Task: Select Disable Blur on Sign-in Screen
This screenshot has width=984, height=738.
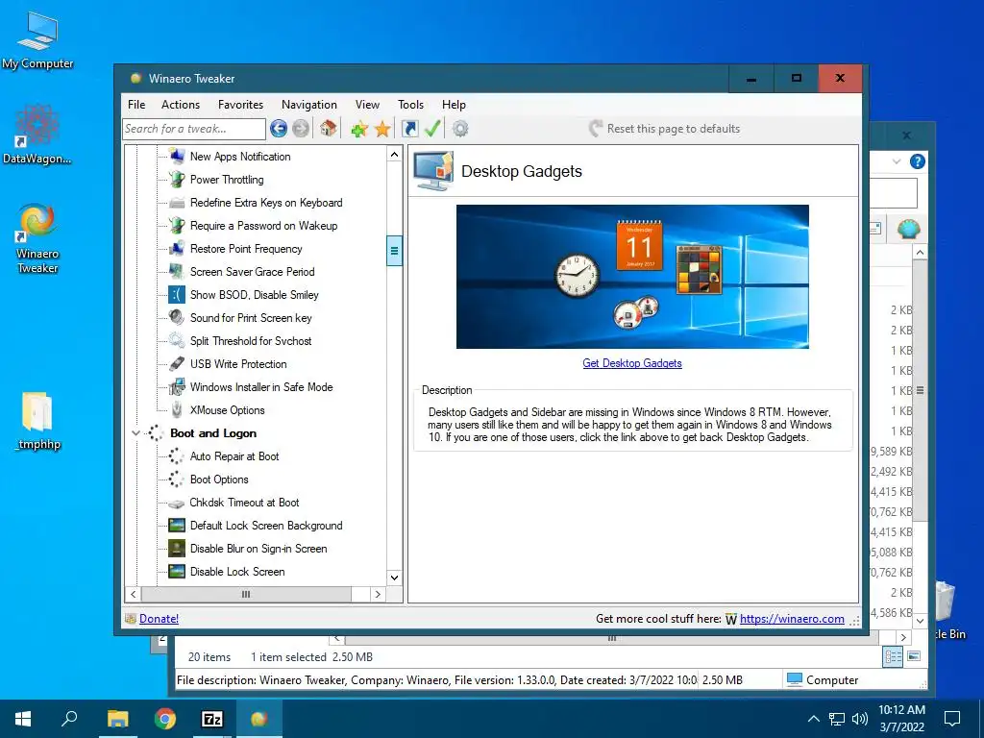Action: tap(258, 549)
